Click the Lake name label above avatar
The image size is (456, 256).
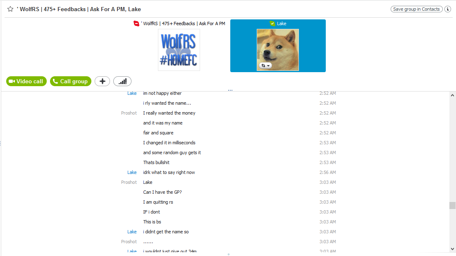[x=282, y=23]
